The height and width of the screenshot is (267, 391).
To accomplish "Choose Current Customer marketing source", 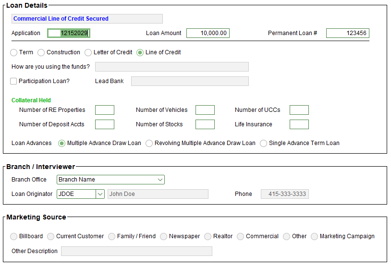I will click(51, 236).
